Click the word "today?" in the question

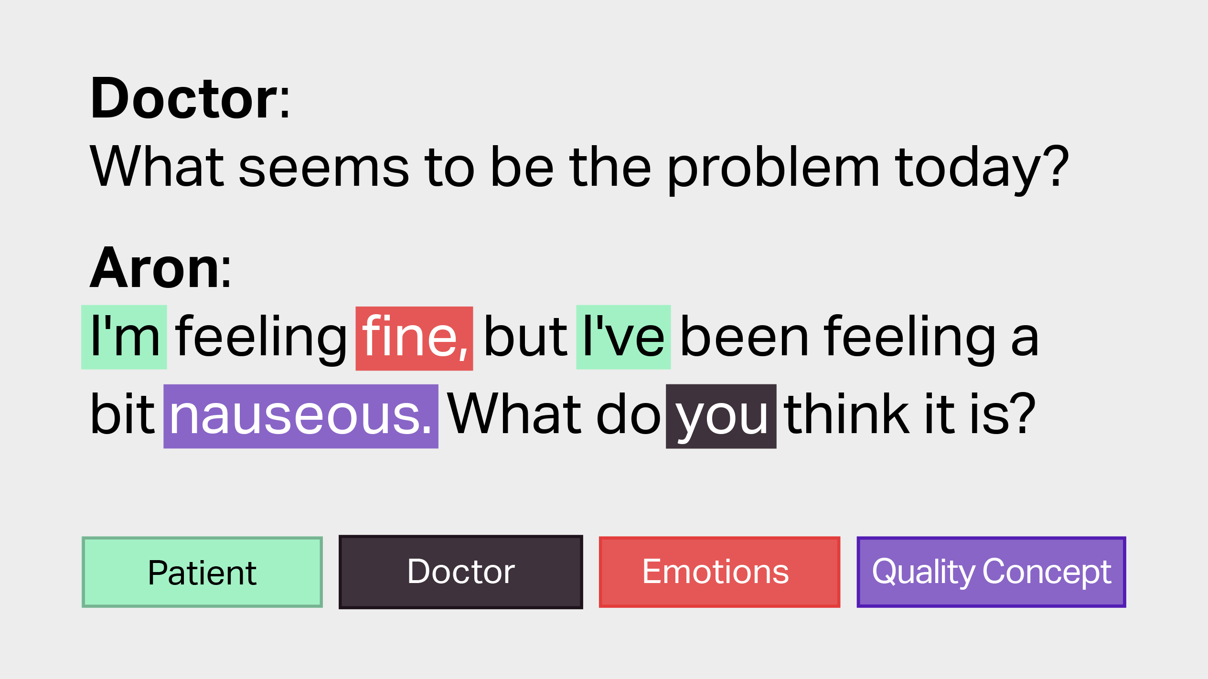click(982, 168)
